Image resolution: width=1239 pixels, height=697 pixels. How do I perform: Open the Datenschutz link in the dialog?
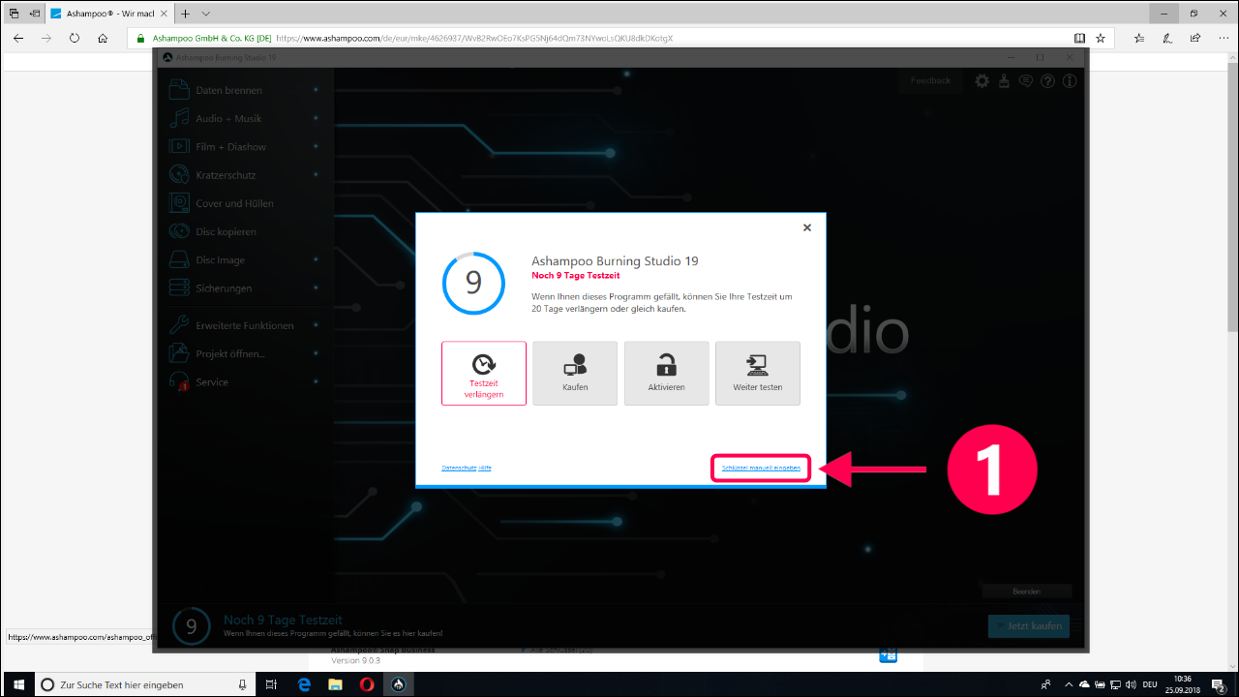(x=459, y=468)
